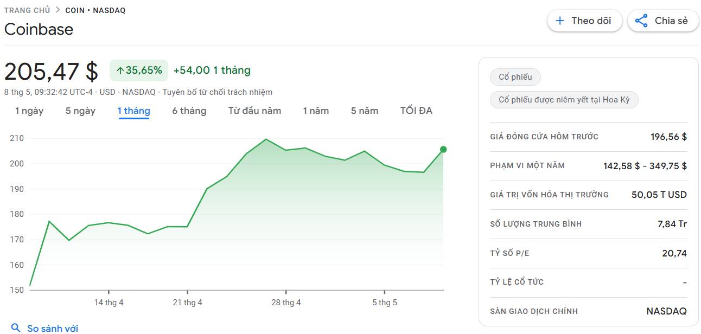Show the 1 năm chart range
The image size is (701, 334).
coord(316,111)
